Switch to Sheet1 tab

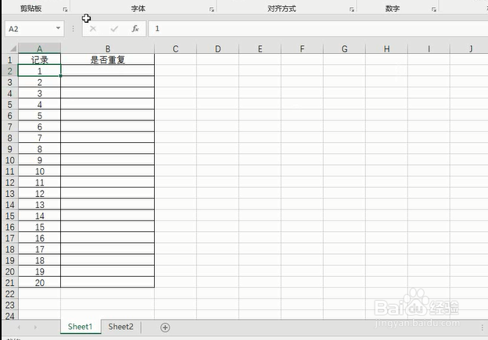tap(81, 327)
